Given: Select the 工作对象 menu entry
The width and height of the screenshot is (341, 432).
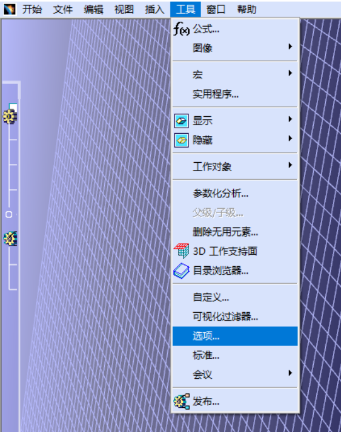Looking at the screenshot, I should coord(235,166).
